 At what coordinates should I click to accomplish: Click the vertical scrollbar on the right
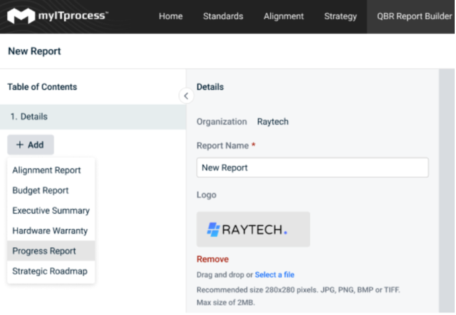[x=447, y=191]
